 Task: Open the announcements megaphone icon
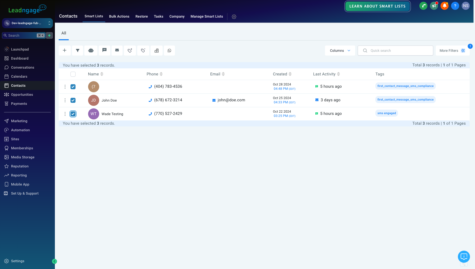click(x=434, y=6)
